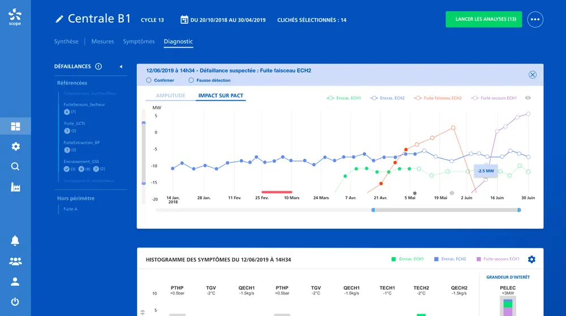Click question-mark badge under Fuite_GCTc
566x316 pixels.
pyautogui.click(x=67, y=131)
